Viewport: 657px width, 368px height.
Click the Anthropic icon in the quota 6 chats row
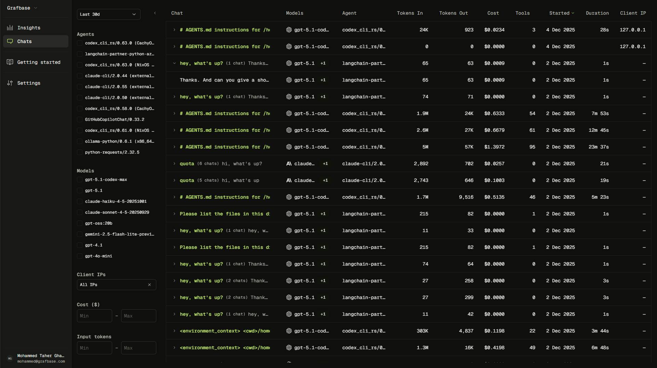point(289,164)
